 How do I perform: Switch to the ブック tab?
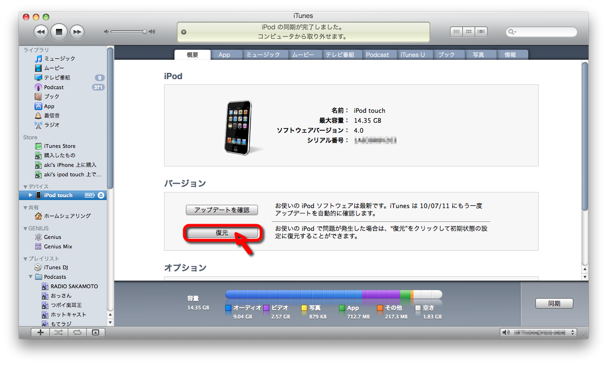446,55
